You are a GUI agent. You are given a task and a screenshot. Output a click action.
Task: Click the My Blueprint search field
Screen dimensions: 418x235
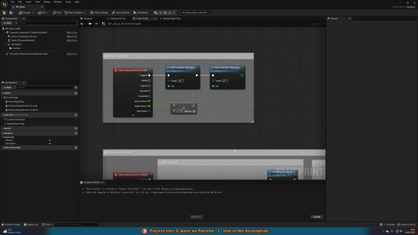(x=44, y=87)
